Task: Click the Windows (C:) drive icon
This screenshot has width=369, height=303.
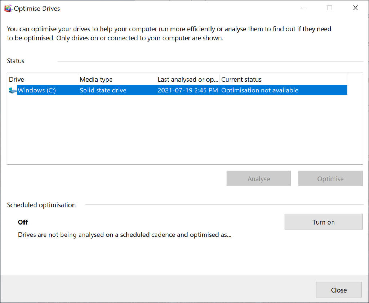Action: pyautogui.click(x=13, y=90)
